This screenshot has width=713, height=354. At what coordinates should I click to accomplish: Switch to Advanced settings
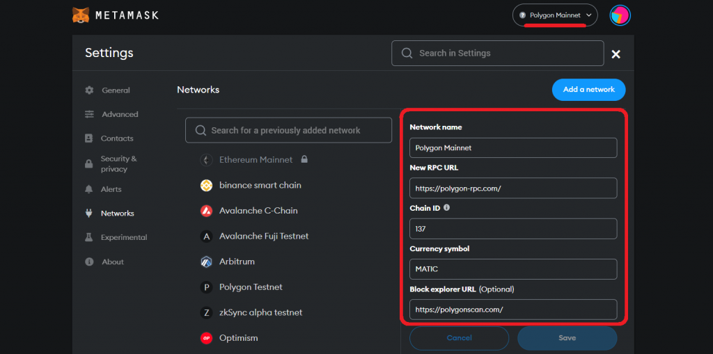119,114
